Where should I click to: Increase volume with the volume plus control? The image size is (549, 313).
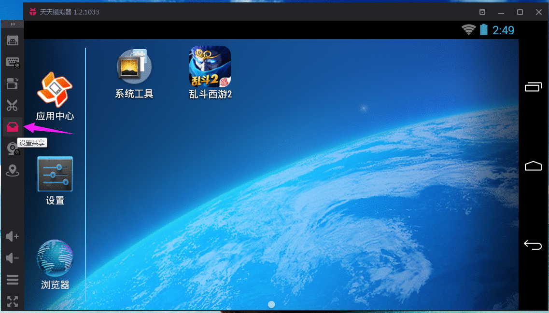coord(12,236)
